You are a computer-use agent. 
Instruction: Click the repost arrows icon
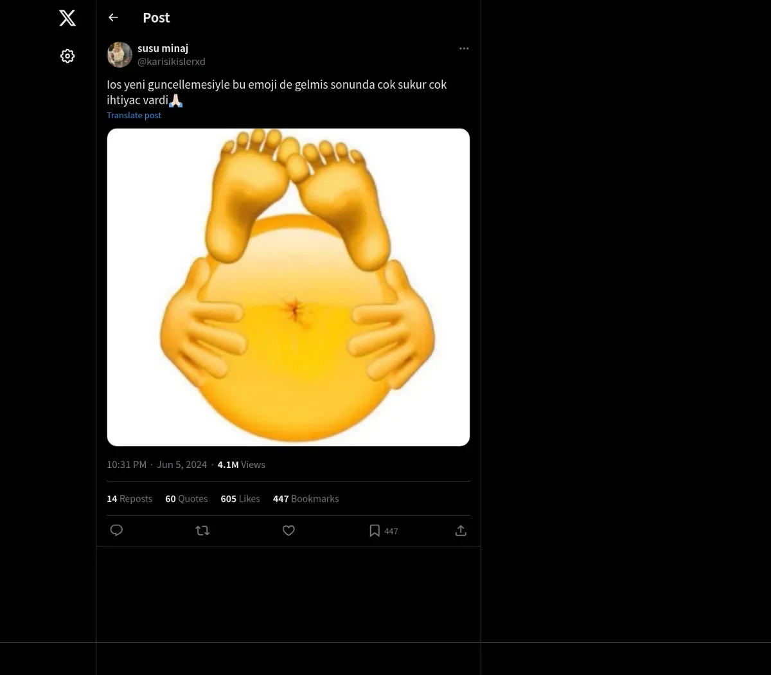202,530
